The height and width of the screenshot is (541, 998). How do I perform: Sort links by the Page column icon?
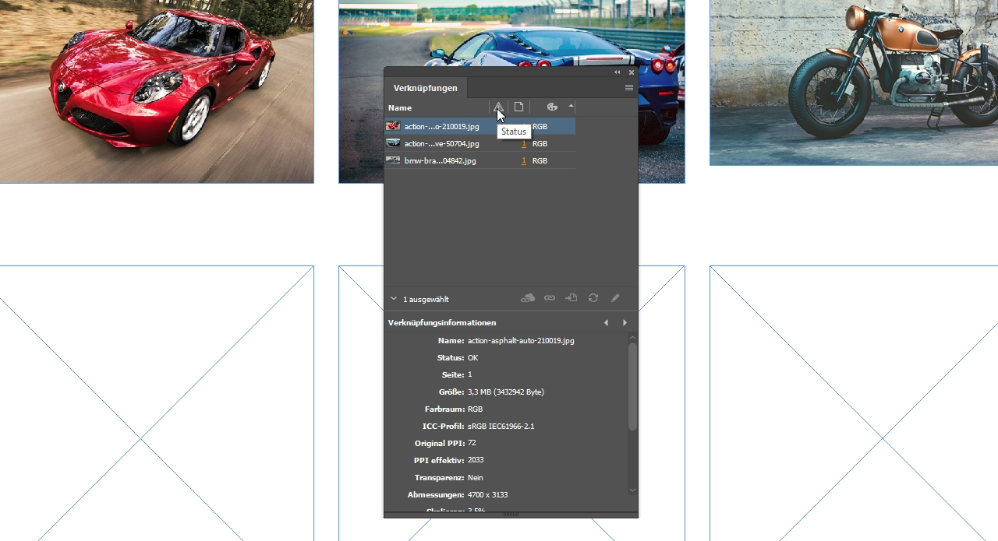(518, 107)
